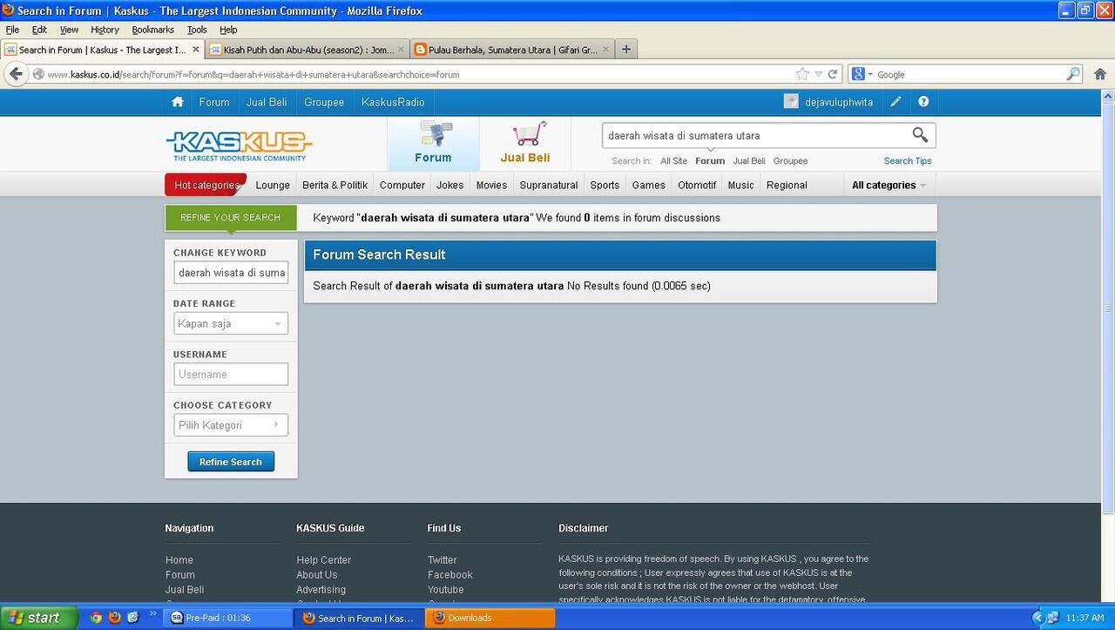The height and width of the screenshot is (630, 1115).
Task: Open the Supranatural category
Action: (549, 185)
